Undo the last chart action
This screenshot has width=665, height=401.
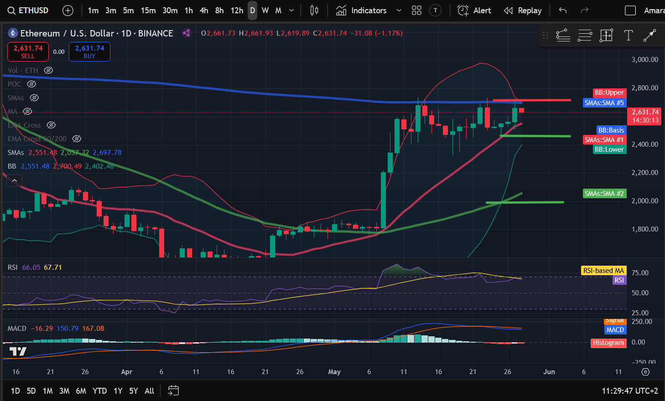563,10
